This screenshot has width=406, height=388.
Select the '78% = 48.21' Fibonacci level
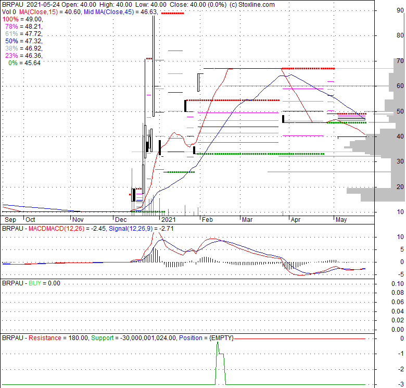click(x=23, y=27)
